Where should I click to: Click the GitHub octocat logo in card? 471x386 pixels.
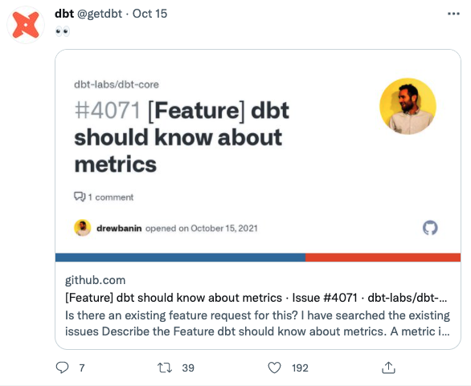430,228
